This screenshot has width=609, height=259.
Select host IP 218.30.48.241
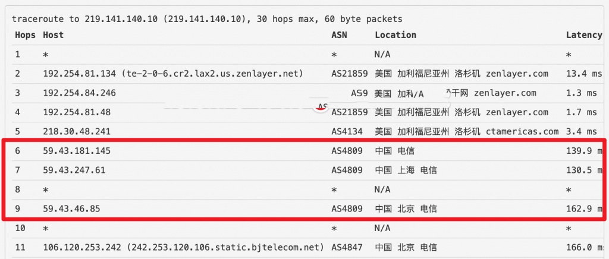77,131
